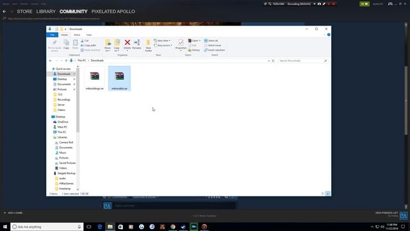Image resolution: width=410 pixels, height=231 pixels.
Task: Click Pin to Quick access icon
Action: point(54,43)
